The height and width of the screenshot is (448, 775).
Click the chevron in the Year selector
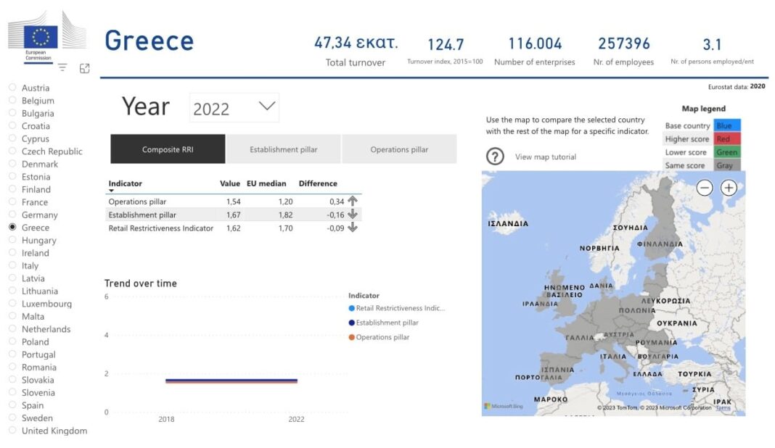click(x=267, y=106)
